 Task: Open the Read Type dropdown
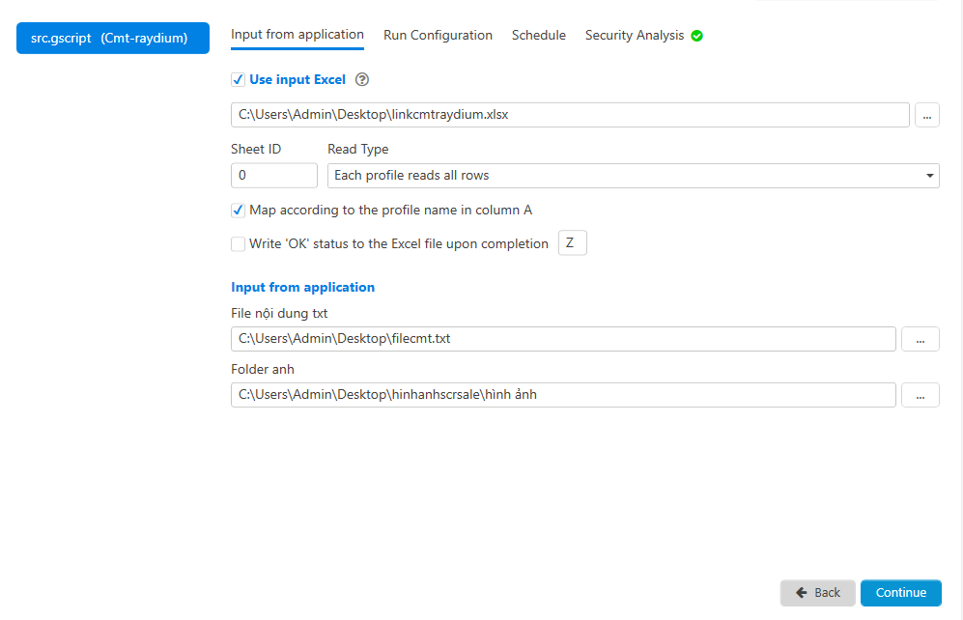pyautogui.click(x=634, y=176)
